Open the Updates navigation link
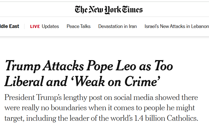This screenshot has height=131, width=209. [x=50, y=27]
